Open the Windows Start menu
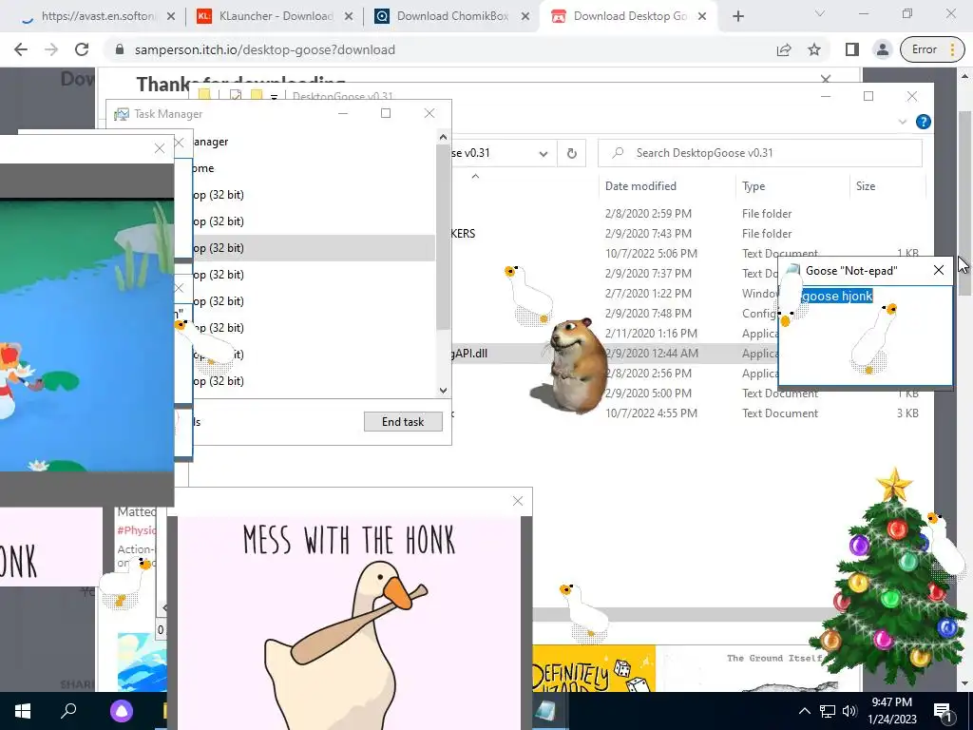The width and height of the screenshot is (973, 730). 23,711
